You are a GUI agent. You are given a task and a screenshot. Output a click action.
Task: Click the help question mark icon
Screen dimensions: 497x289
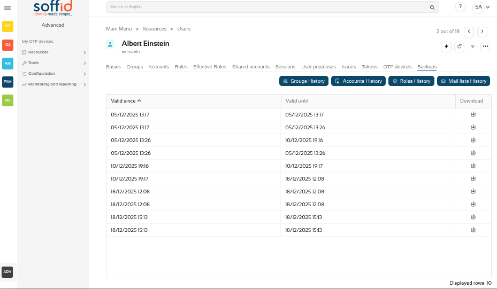(x=460, y=7)
